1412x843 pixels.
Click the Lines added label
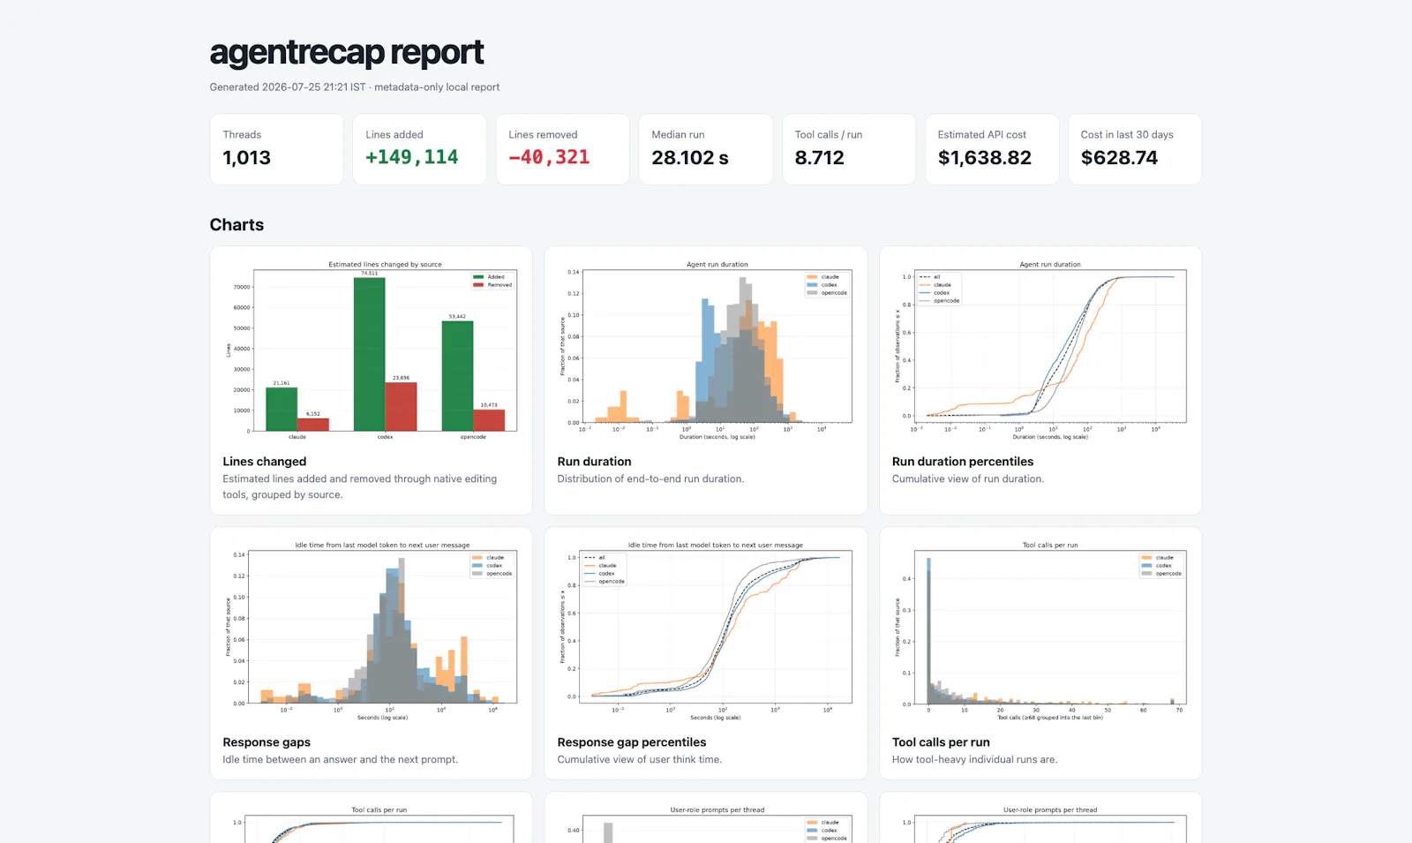tap(394, 135)
